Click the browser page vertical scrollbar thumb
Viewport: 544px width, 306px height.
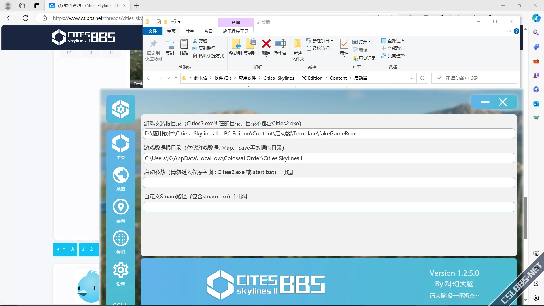526,218
